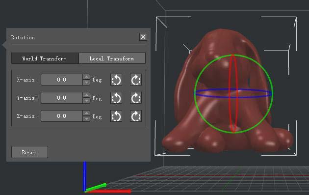This screenshot has height=195, width=309.
Task: Decrease Y-axis value with down arrow
Action: 86,101
